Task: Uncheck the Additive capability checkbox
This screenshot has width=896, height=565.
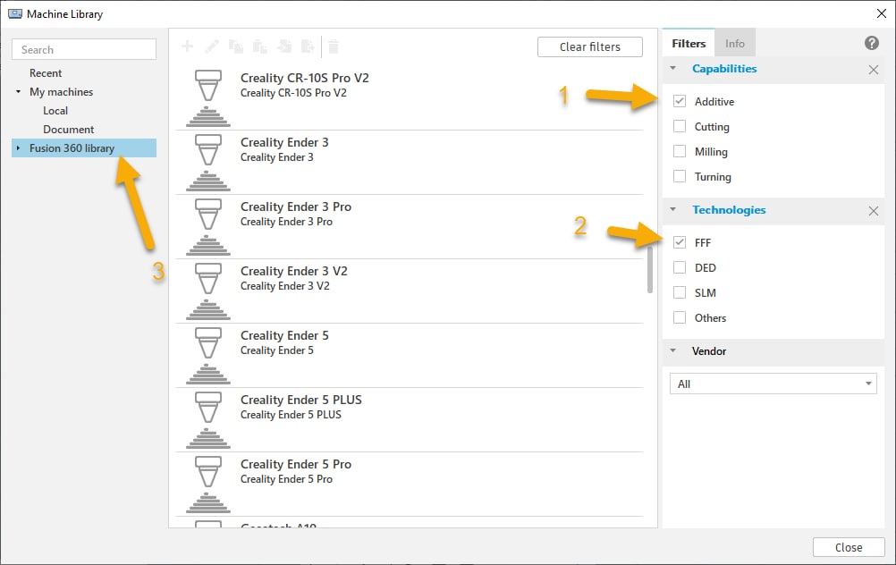Action: [x=680, y=101]
